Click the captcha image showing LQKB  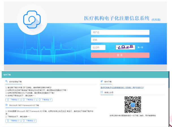tap(125, 47)
